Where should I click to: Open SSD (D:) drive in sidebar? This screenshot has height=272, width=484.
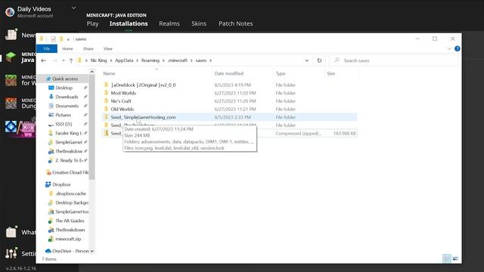pos(64,124)
